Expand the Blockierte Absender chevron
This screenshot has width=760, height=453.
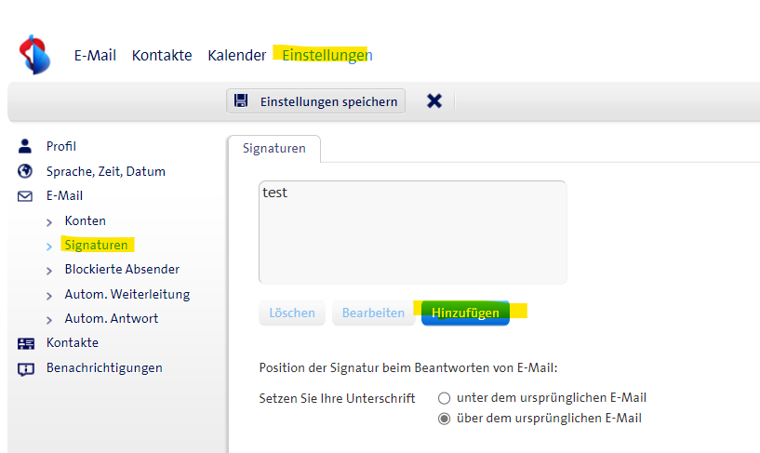point(49,271)
